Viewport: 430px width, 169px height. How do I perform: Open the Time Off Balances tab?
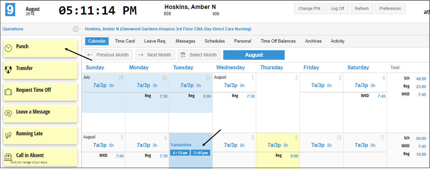coord(278,41)
